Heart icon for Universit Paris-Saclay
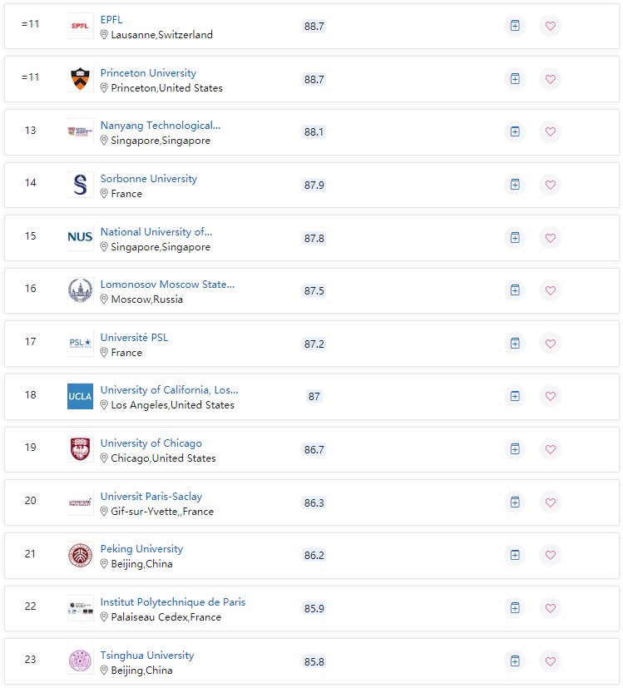The width and height of the screenshot is (623, 688). 550,502
